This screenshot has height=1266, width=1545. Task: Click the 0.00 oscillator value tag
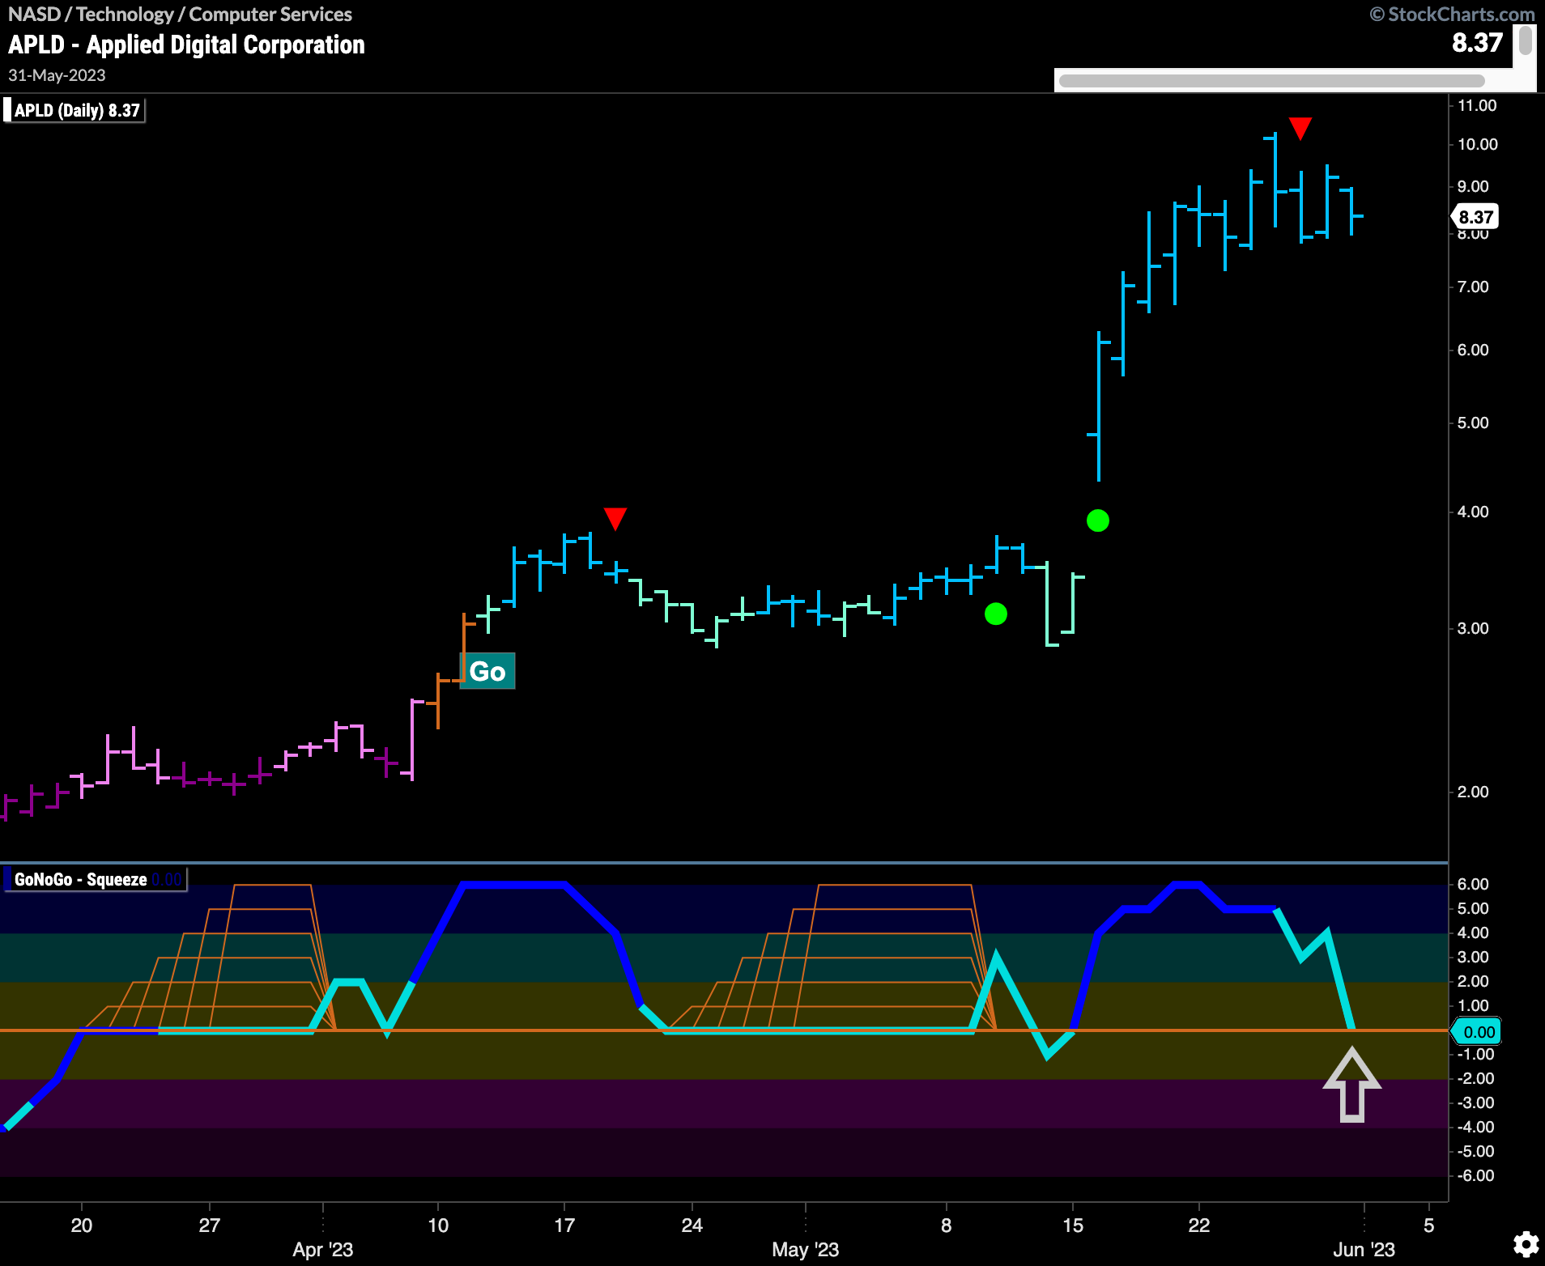coord(1478,1032)
